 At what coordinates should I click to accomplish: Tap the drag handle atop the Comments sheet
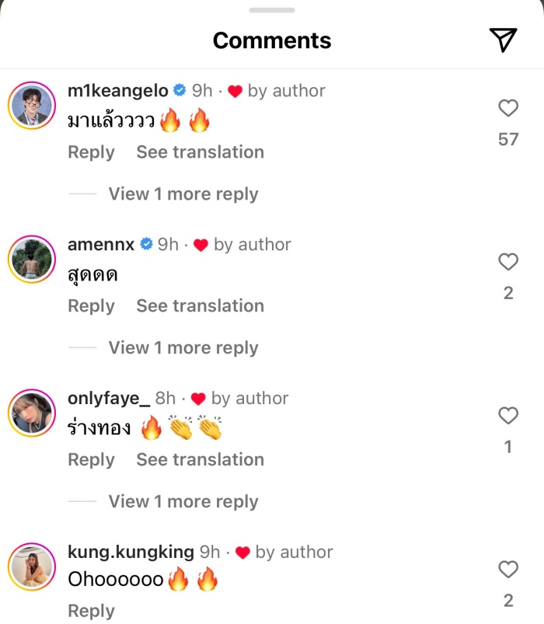coord(272,10)
